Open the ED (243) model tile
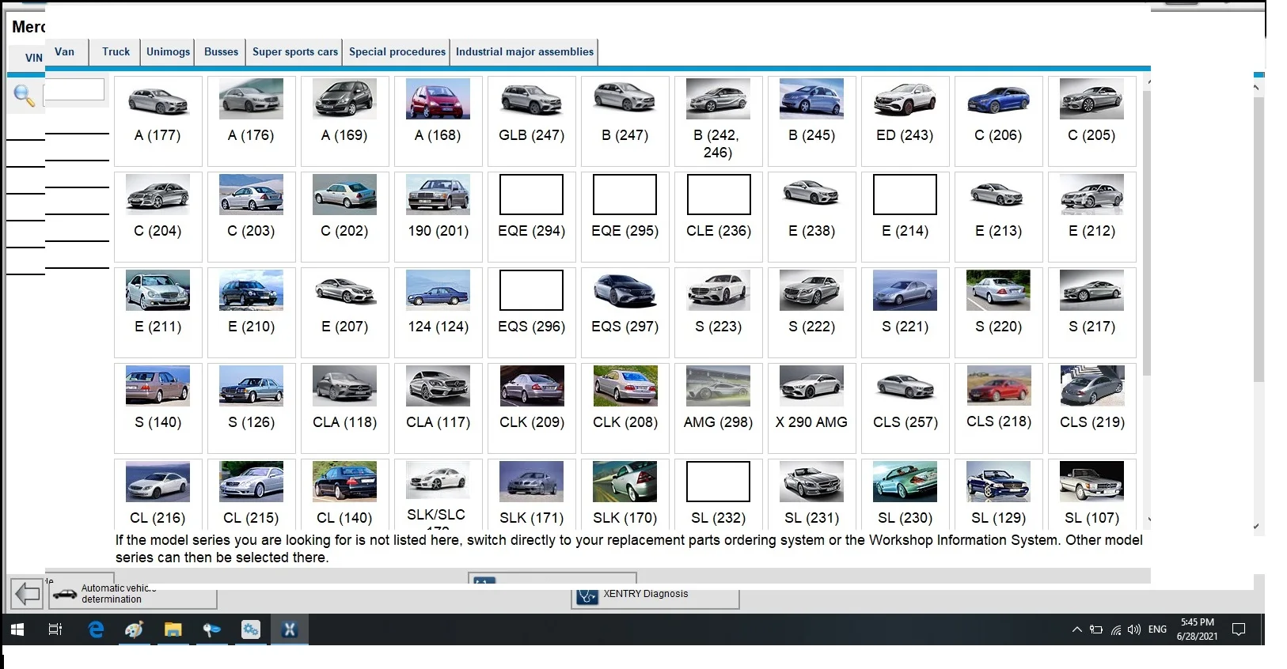This screenshot has height=669, width=1287. click(905, 121)
